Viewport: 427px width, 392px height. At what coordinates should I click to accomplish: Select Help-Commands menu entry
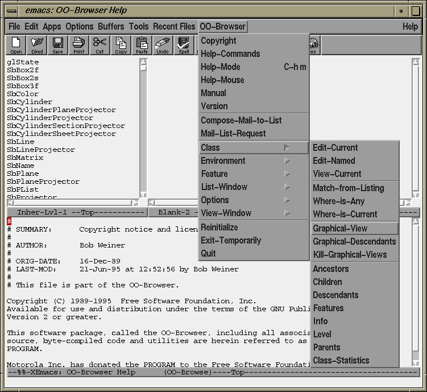pos(254,54)
